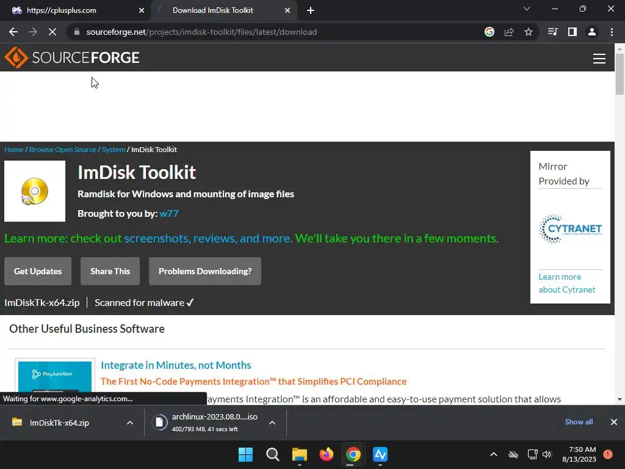The width and height of the screenshot is (625, 469).
Task: Open taskbar Search
Action: 273,454
